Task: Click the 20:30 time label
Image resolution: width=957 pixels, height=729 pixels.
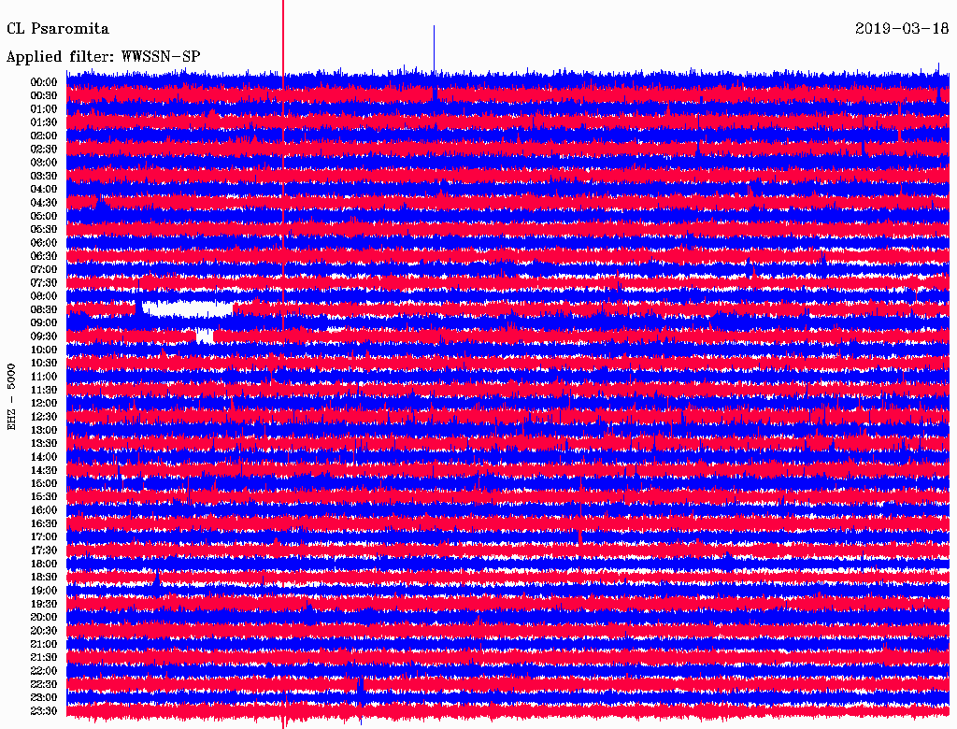Action: tap(44, 631)
